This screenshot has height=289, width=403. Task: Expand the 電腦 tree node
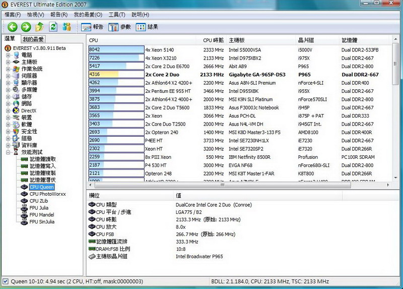coord(8,55)
